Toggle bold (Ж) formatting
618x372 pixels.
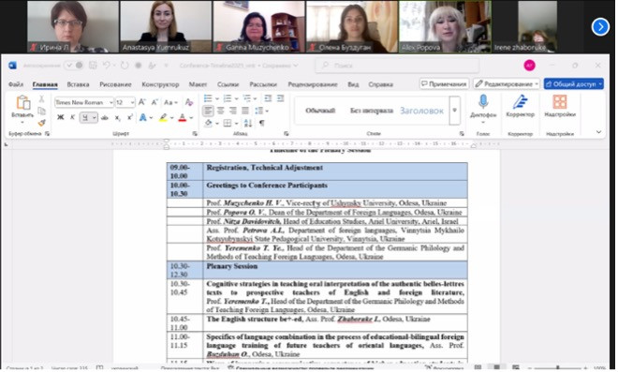[x=60, y=117]
